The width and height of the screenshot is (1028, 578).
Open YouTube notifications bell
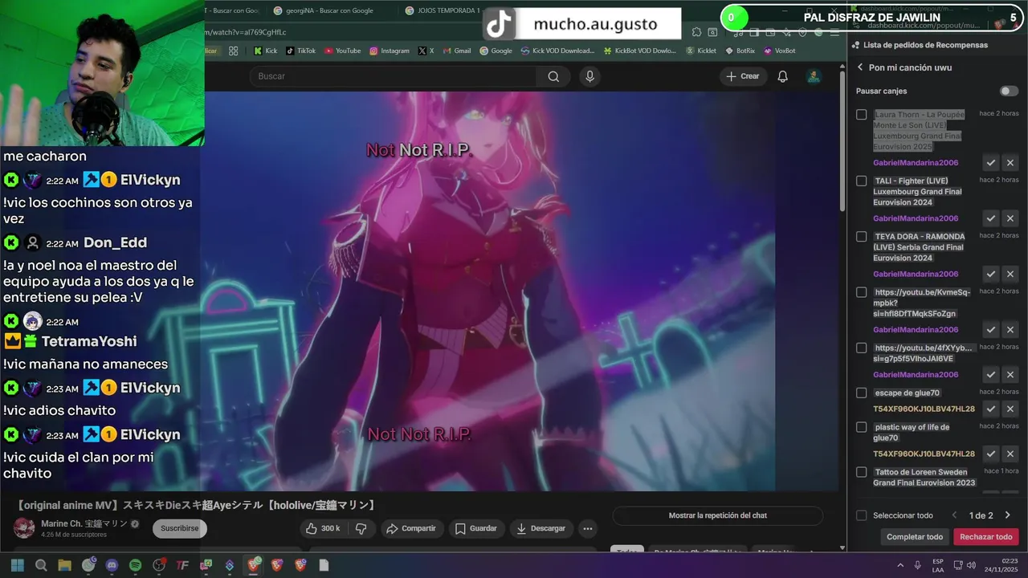click(x=782, y=76)
